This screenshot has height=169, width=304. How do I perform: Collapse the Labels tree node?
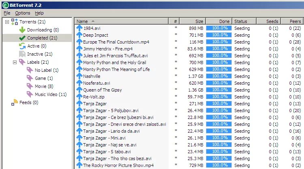click(x=15, y=62)
